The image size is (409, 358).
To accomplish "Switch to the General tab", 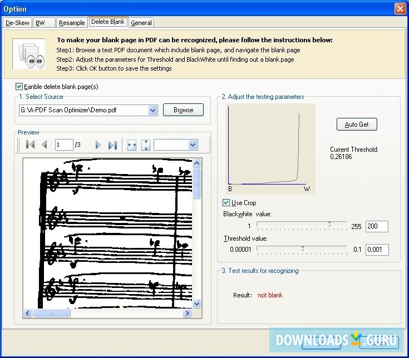I will [x=141, y=23].
